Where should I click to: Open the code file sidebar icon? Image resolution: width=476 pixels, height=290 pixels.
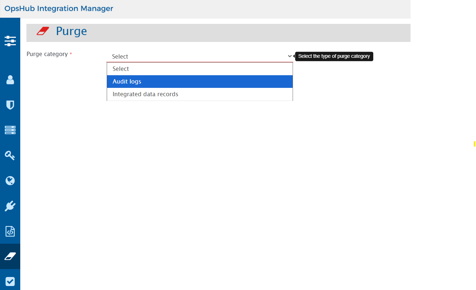(10, 231)
